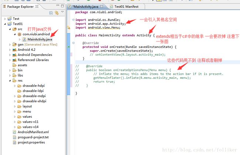Minimize the Package Explorer panel

tap(58, 6)
